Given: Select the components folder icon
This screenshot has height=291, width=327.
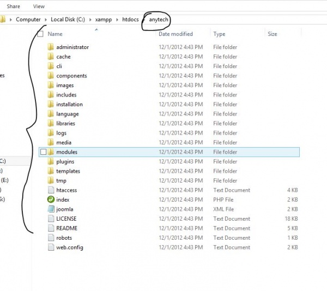Looking at the screenshot, I should click(51, 76).
